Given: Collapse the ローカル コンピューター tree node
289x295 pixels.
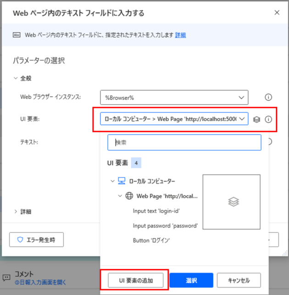Looking at the screenshot, I should point(112,181).
